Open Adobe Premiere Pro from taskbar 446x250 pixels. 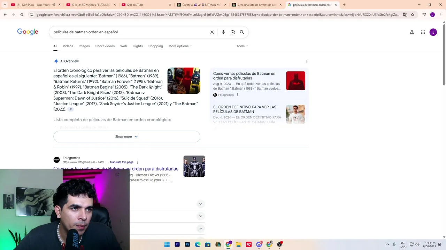(x=177, y=244)
